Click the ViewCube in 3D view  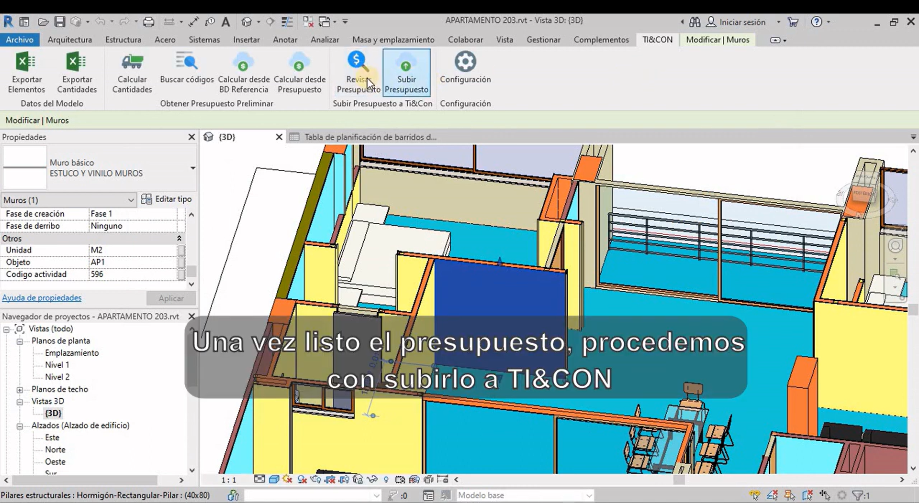(863, 195)
